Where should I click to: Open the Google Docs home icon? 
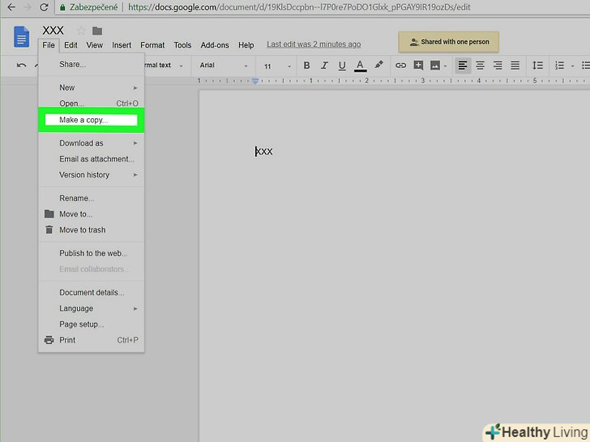[x=22, y=36]
